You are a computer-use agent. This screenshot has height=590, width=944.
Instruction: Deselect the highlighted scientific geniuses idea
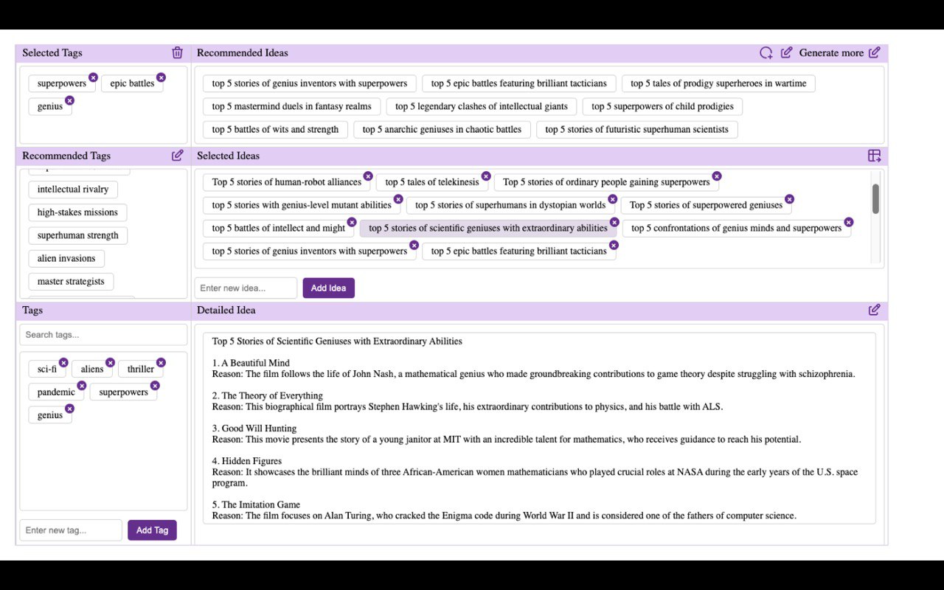(487, 228)
